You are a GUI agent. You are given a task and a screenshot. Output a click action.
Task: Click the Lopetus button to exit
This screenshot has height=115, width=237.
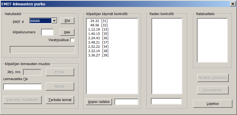(x=213, y=103)
